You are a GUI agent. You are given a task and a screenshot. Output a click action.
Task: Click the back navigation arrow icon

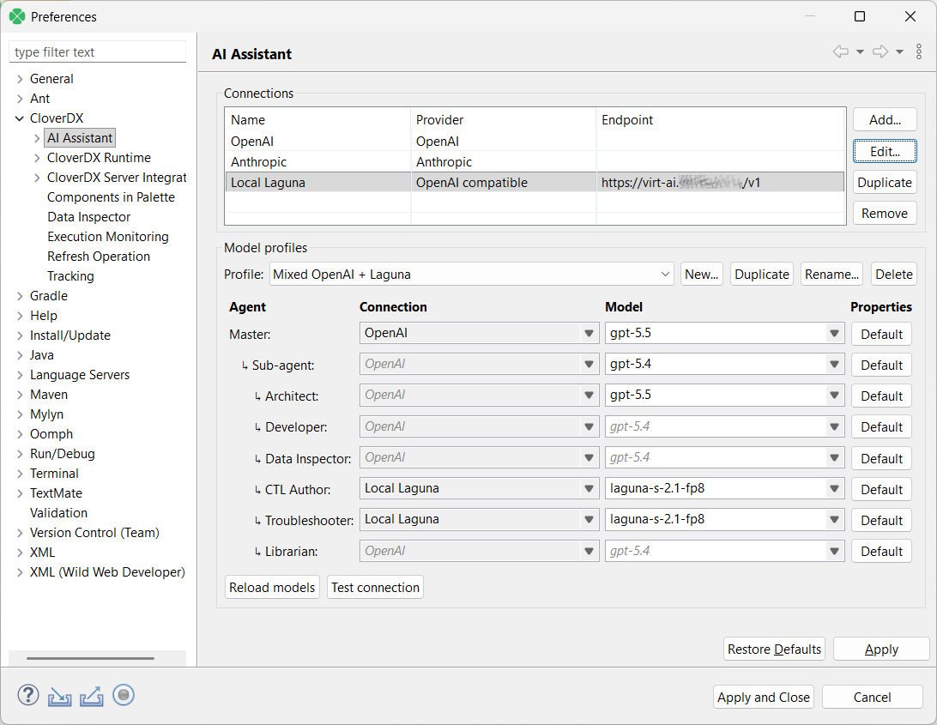click(x=841, y=52)
